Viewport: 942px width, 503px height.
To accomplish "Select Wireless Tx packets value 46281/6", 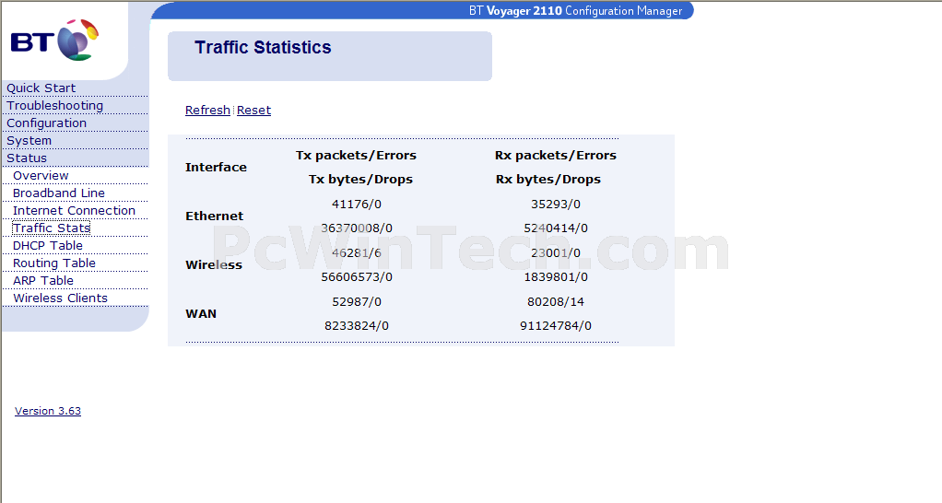I will click(357, 252).
